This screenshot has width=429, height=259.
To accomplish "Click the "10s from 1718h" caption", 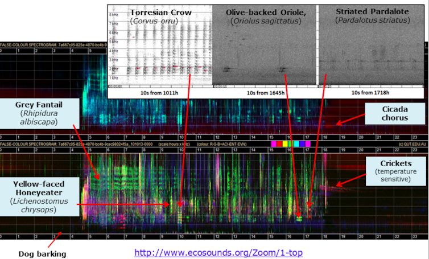I will (372, 92).
